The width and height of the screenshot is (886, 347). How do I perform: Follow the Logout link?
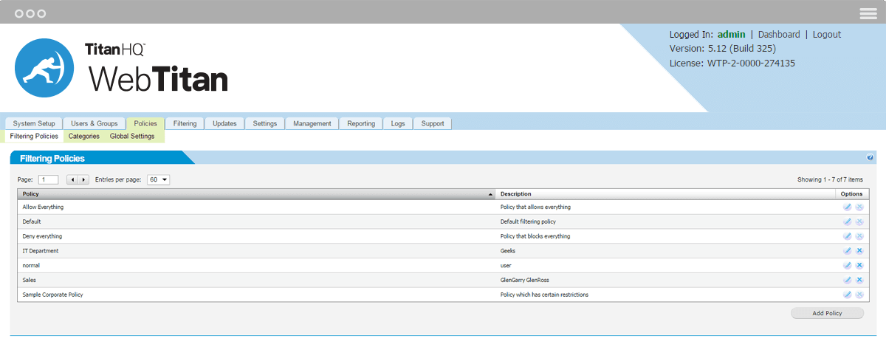pos(826,35)
